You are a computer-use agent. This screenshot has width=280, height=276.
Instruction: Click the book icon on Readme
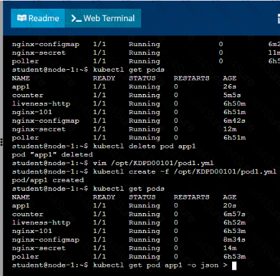(22, 18)
